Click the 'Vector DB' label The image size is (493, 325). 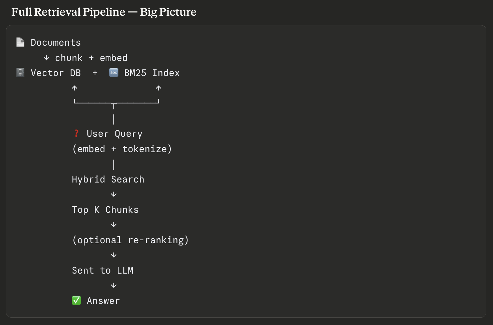(56, 73)
